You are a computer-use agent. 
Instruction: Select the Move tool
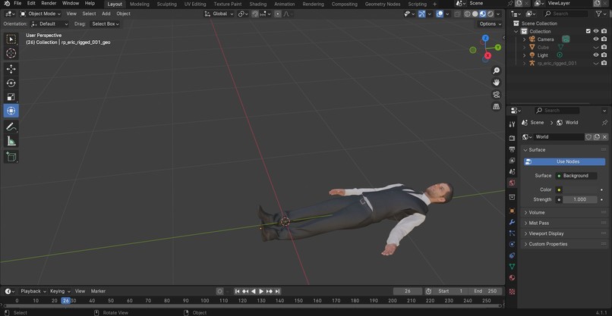click(11, 69)
